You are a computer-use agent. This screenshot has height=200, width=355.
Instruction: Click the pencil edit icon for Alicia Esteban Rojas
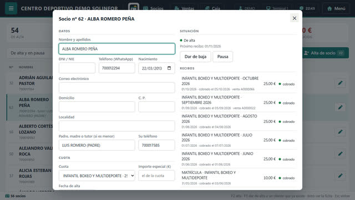tap(340, 176)
